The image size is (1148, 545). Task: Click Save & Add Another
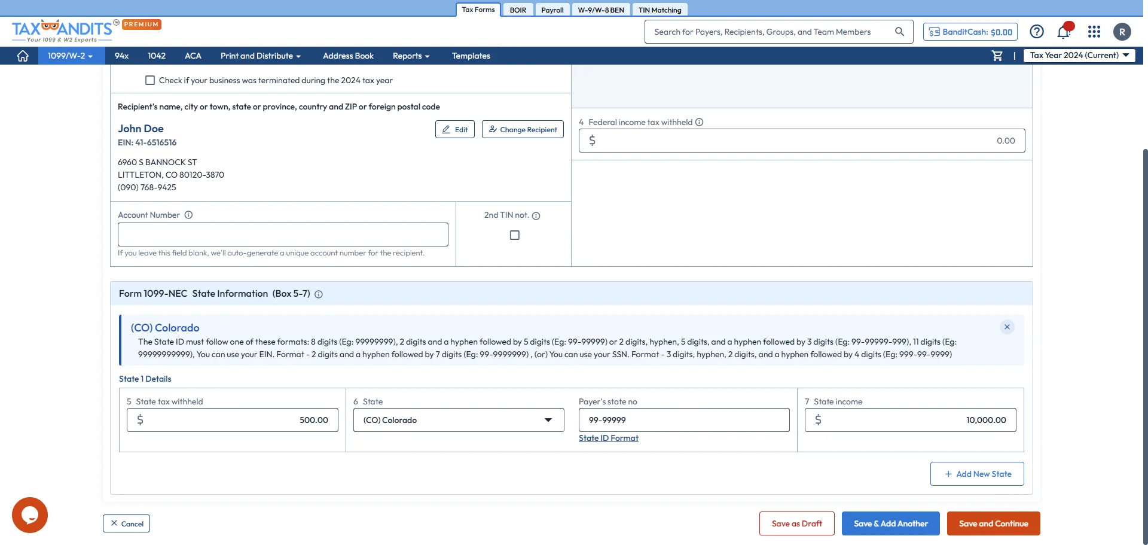(891, 523)
